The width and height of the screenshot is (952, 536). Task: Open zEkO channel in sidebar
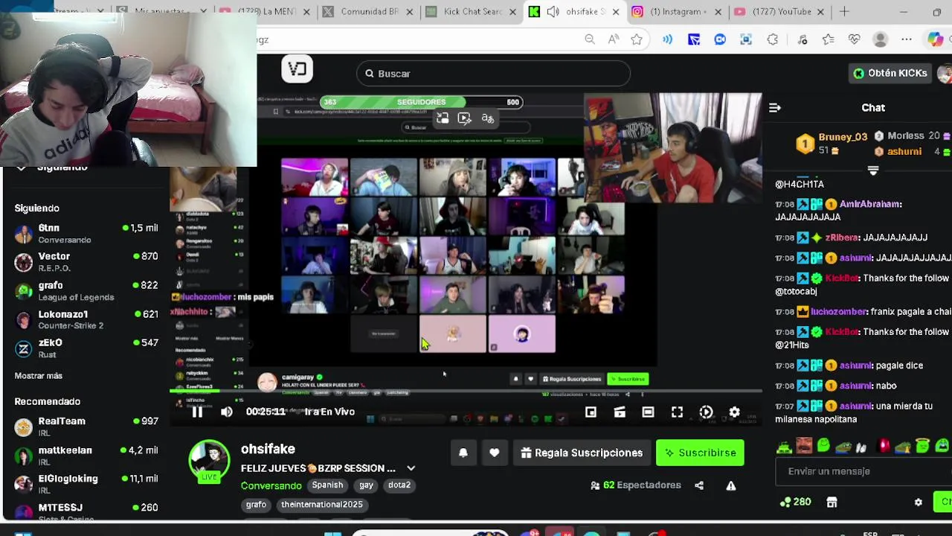click(86, 348)
